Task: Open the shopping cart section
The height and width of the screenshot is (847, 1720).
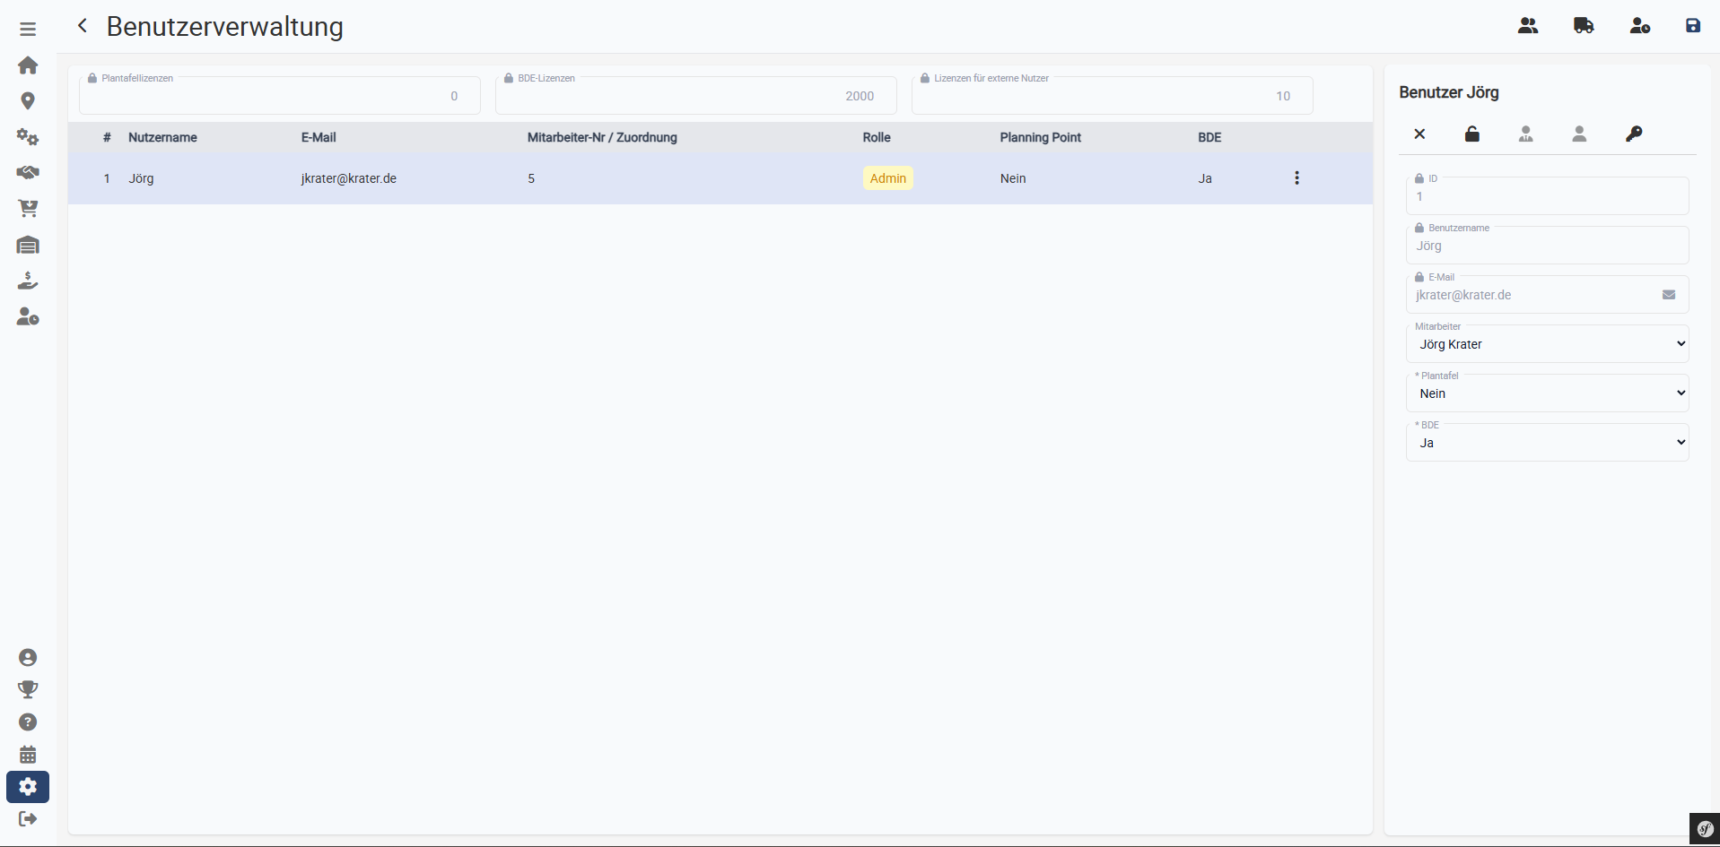Action: tap(28, 209)
